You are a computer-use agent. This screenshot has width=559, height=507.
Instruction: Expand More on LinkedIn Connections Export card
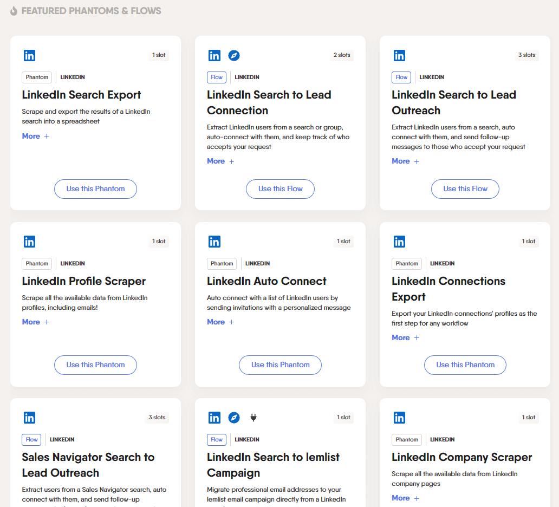(x=405, y=337)
